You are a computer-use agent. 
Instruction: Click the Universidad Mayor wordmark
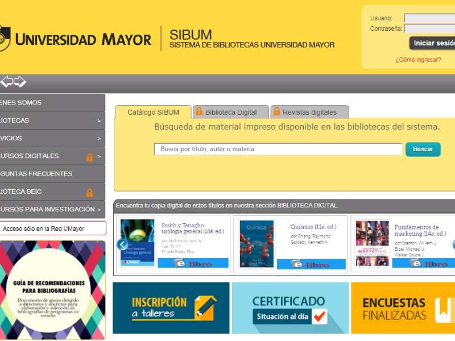click(83, 40)
